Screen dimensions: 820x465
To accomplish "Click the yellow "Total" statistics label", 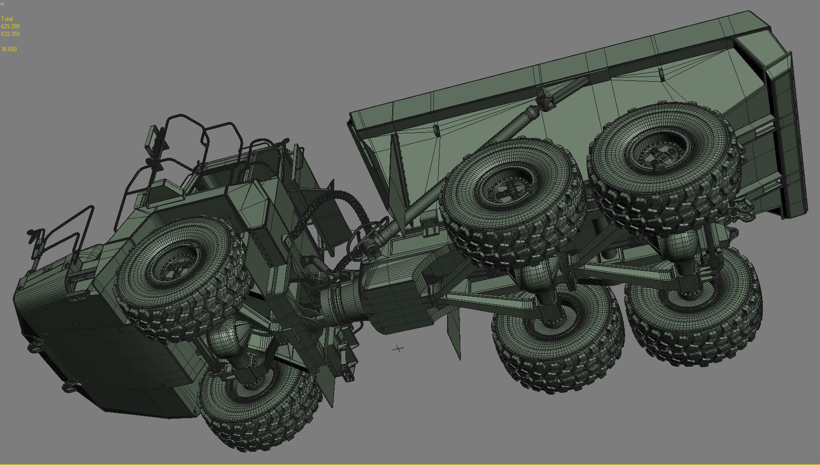I will (7, 19).
